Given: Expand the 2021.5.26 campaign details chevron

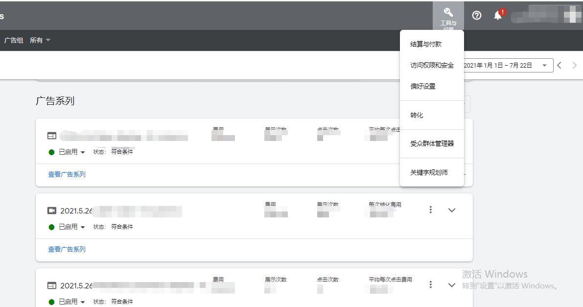Looking at the screenshot, I should click(451, 210).
